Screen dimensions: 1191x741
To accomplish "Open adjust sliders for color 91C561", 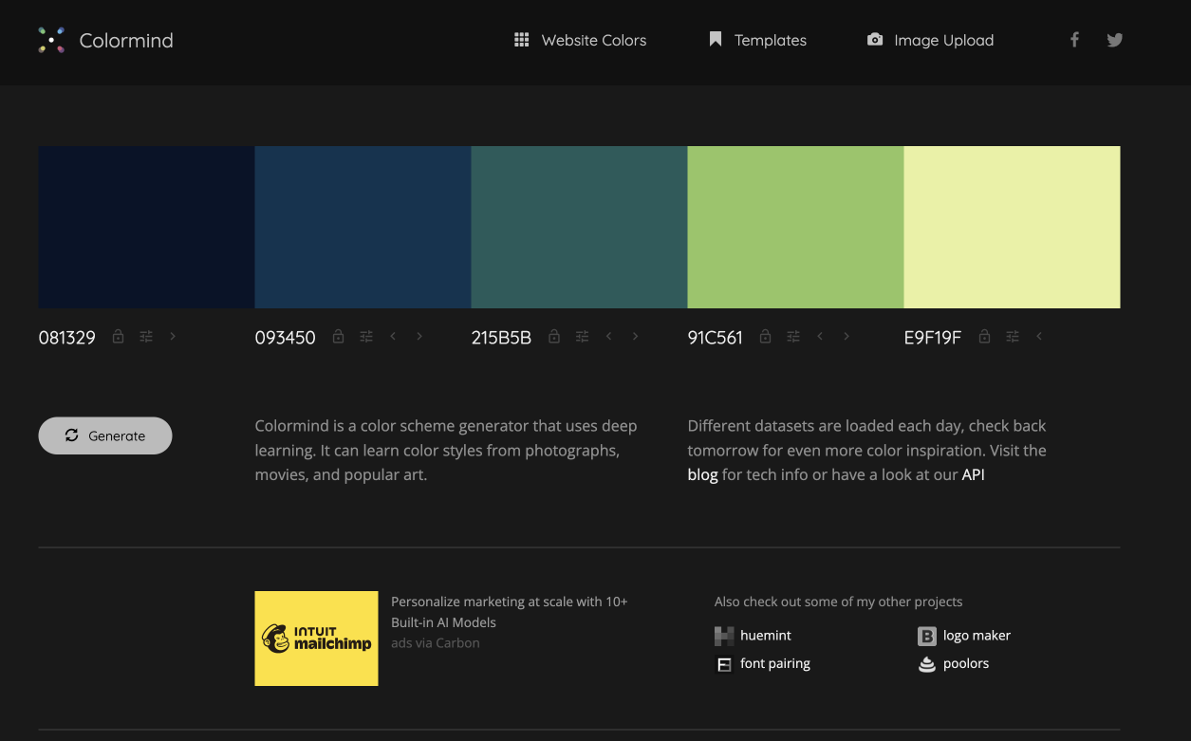I will tap(793, 337).
